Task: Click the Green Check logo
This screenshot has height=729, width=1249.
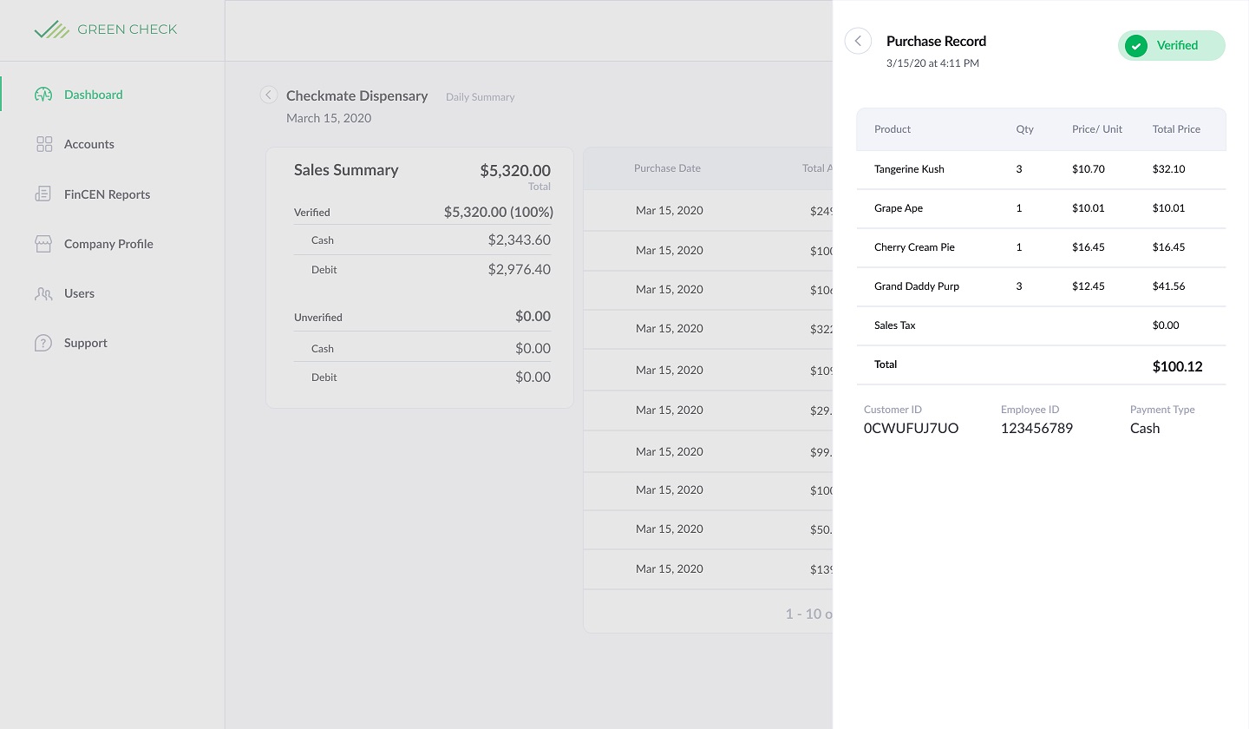Action: (x=105, y=30)
